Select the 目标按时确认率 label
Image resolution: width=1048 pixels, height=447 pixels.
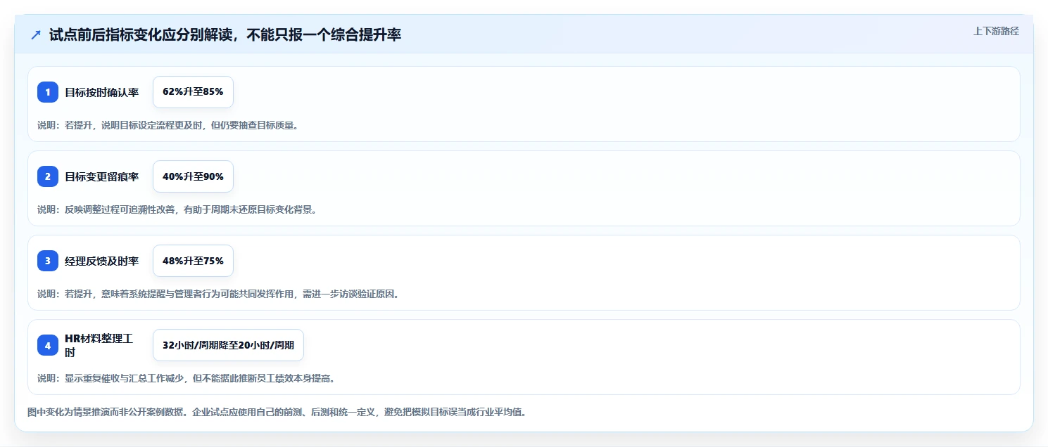pos(102,92)
